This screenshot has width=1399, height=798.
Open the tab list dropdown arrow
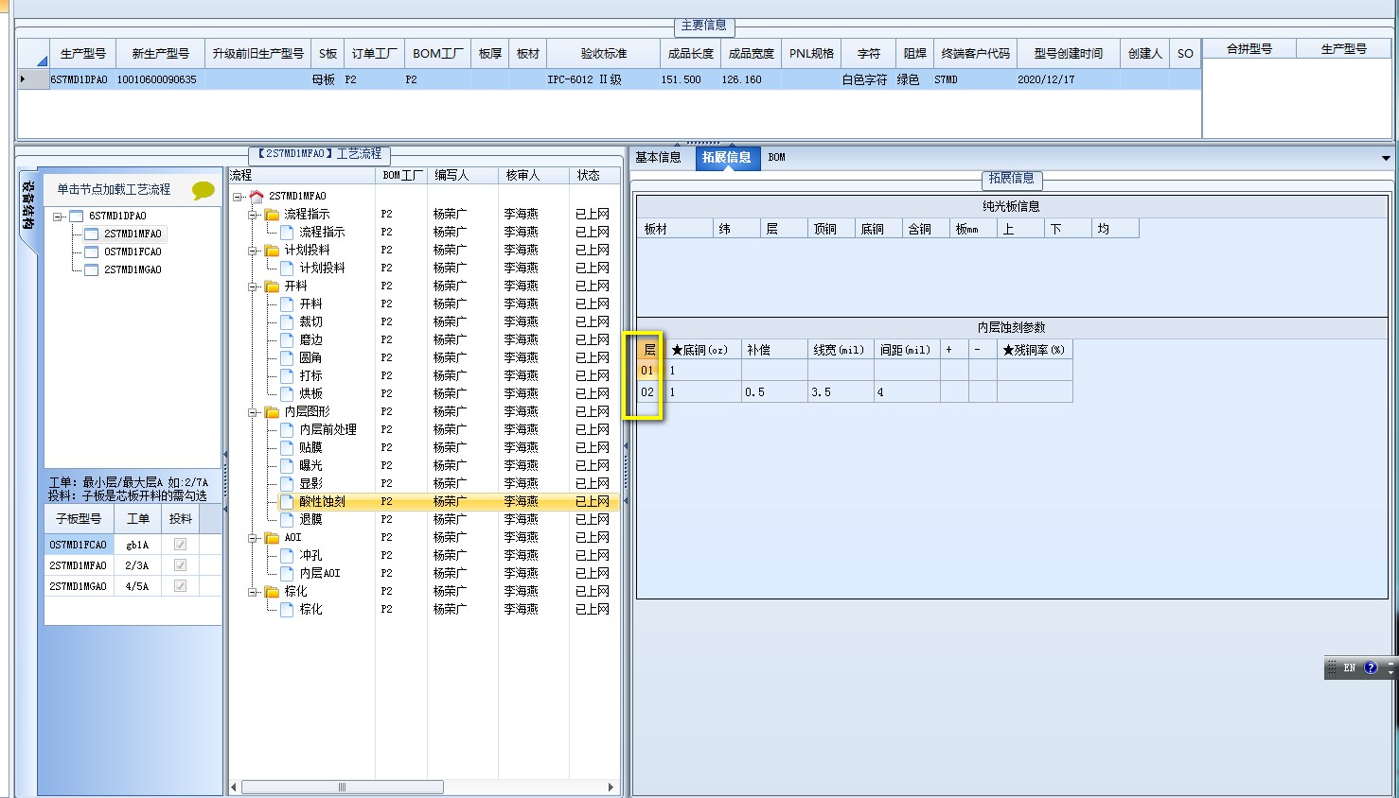point(1386,158)
